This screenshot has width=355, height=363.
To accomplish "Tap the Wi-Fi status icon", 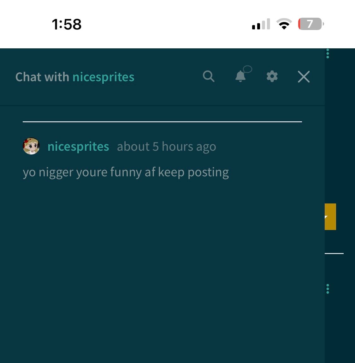I will coord(284,24).
